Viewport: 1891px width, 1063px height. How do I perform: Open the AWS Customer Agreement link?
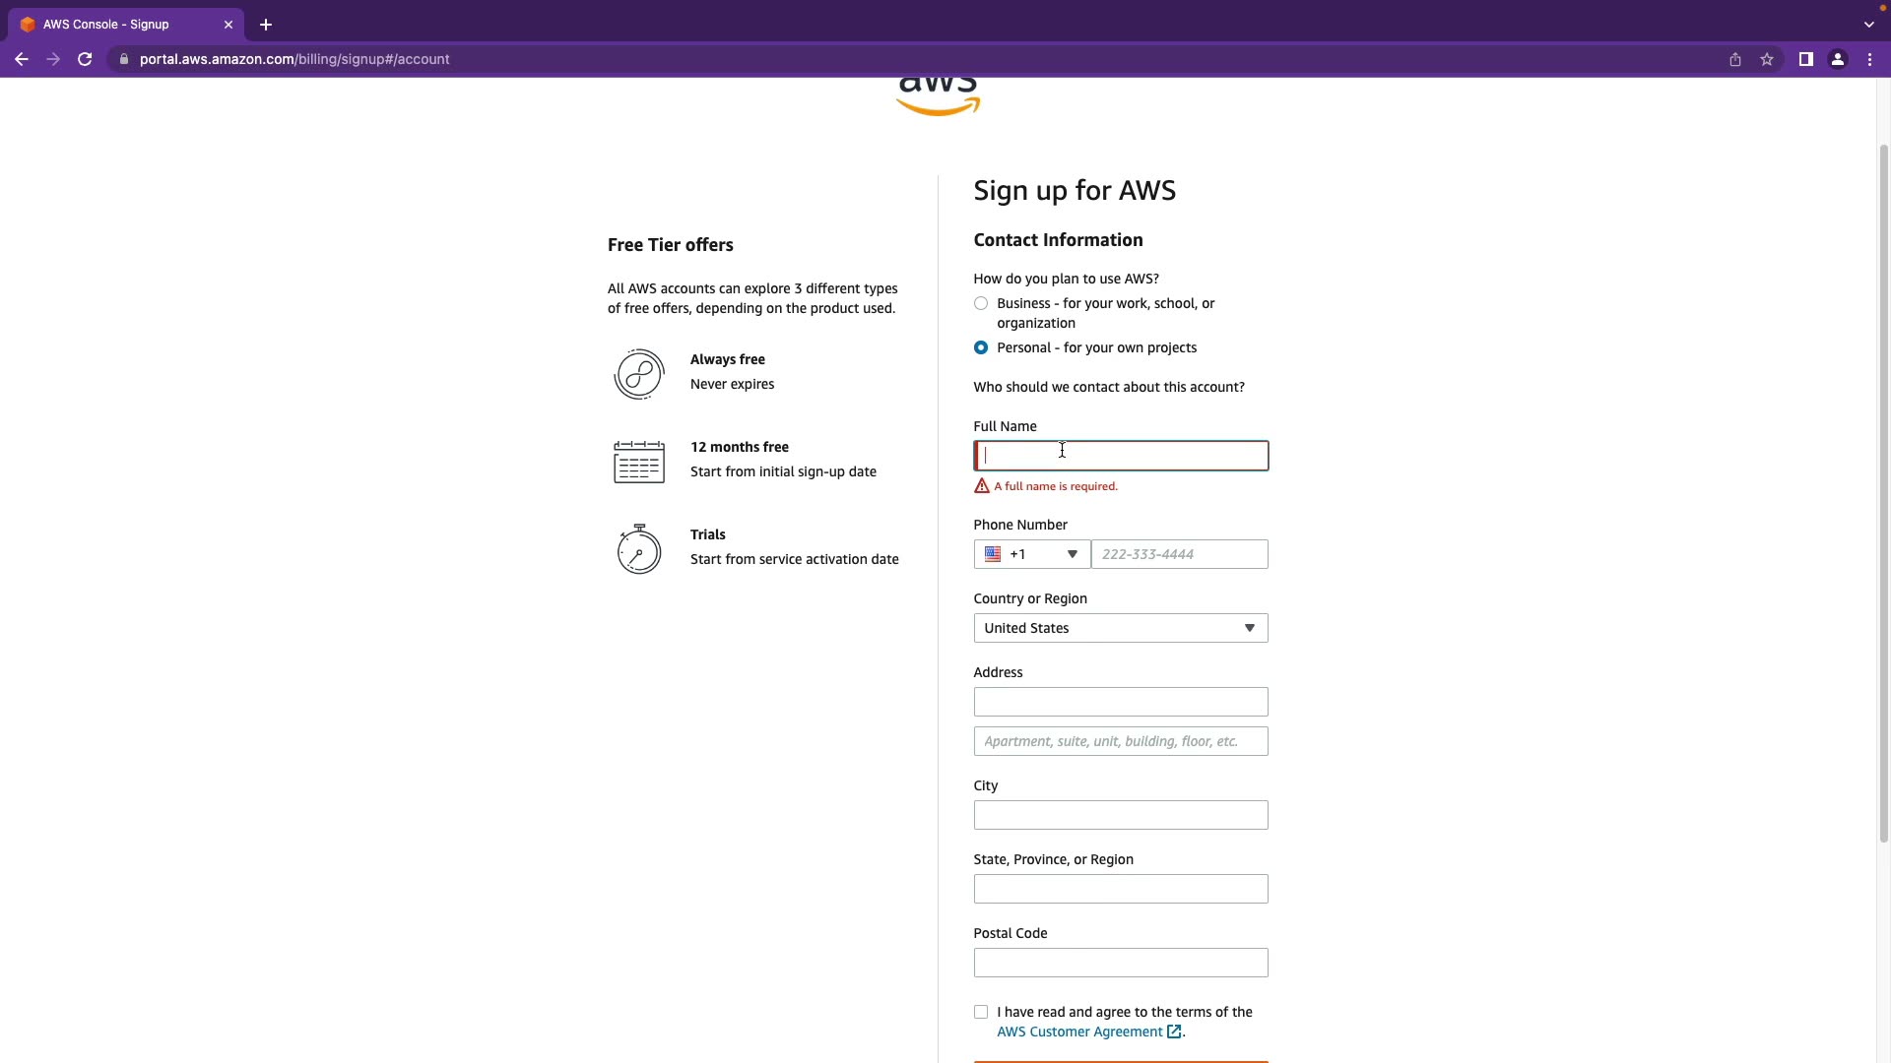1079,1032
